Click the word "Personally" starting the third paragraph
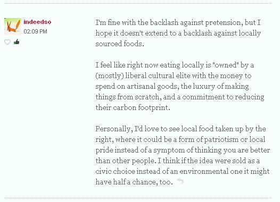 [114, 129]
